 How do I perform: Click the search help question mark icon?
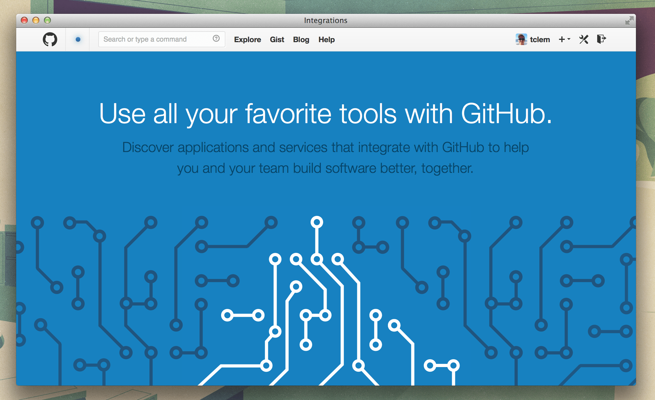pyautogui.click(x=216, y=38)
